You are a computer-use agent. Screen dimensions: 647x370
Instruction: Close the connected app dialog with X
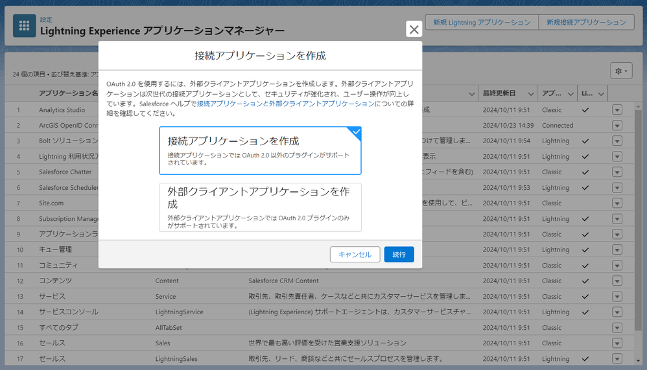[414, 29]
